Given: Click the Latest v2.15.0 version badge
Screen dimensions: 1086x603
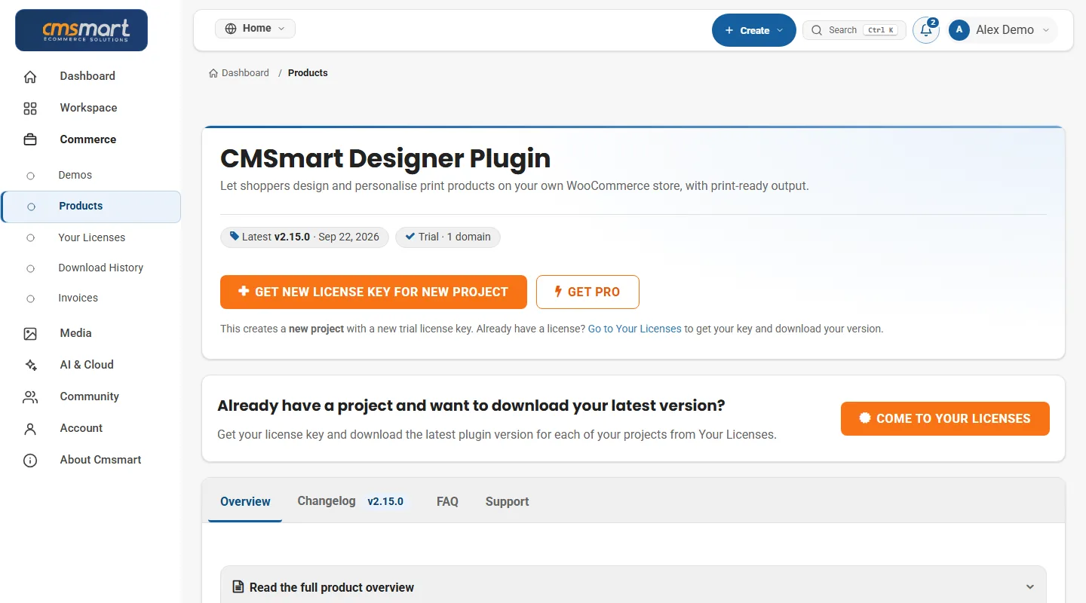Looking at the screenshot, I should (305, 237).
